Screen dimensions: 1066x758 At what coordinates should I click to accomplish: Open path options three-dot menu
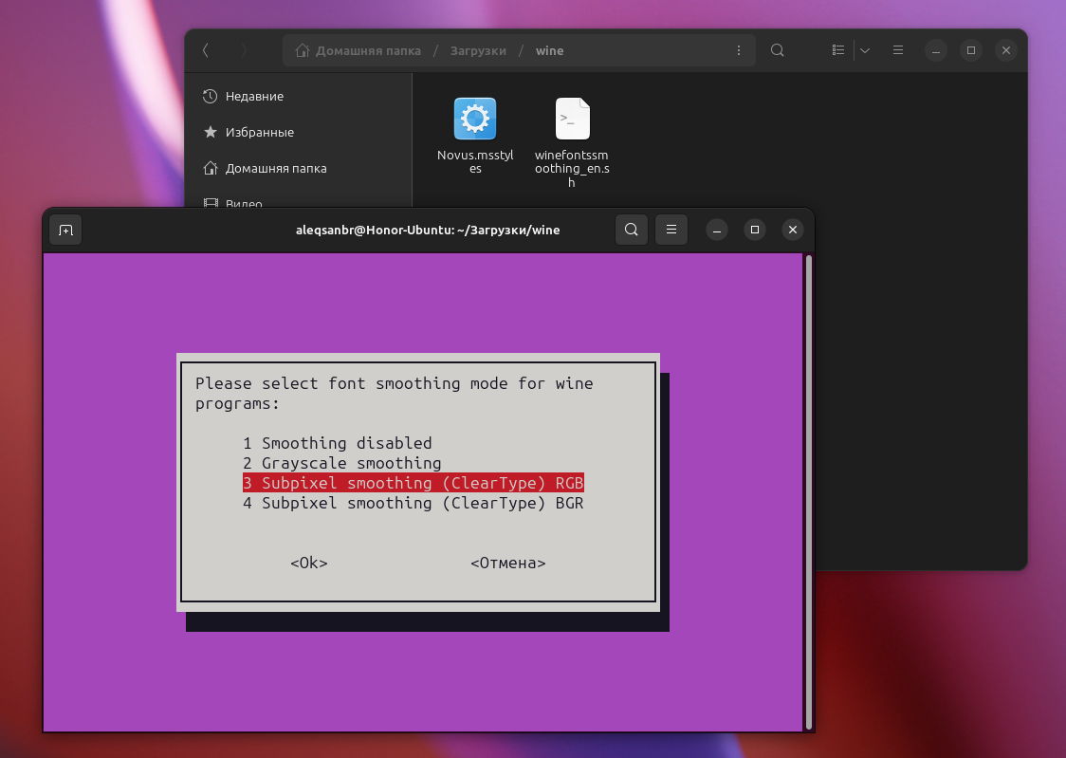coord(739,50)
